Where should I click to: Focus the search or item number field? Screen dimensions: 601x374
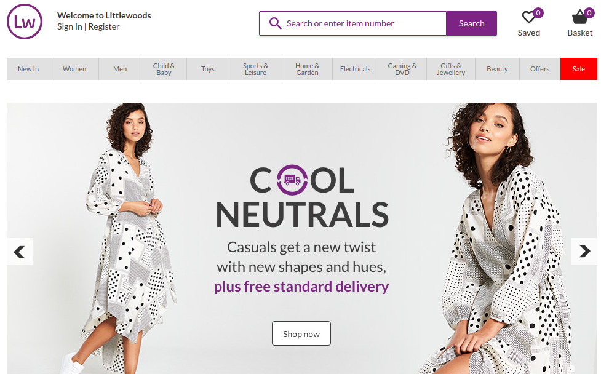352,23
